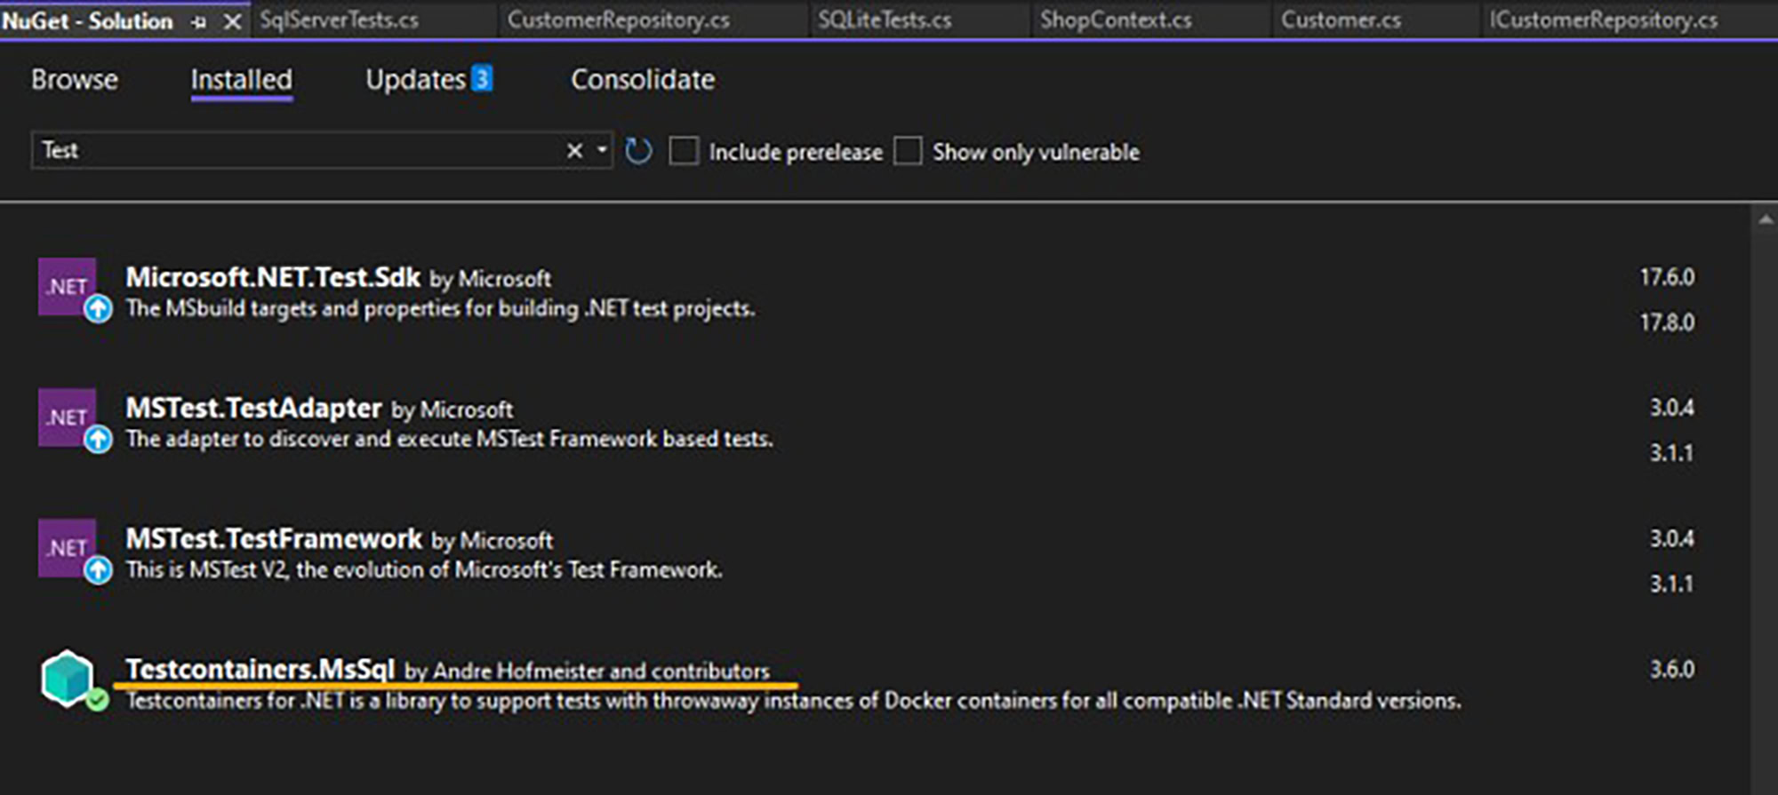This screenshot has width=1778, height=795.
Task: Select the MSTest.TestAdapter package name
Action: click(253, 408)
